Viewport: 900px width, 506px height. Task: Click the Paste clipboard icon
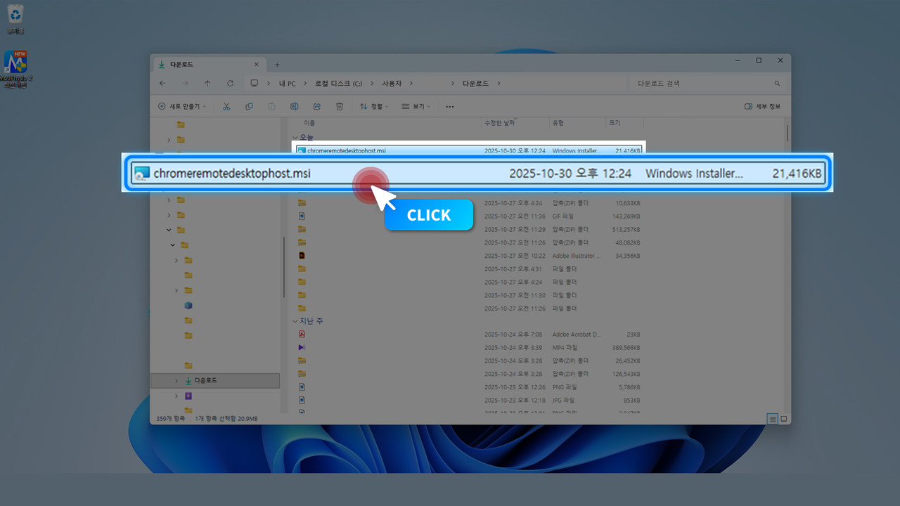(271, 107)
